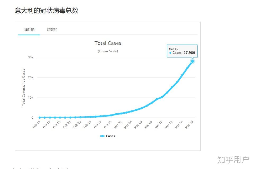Viewport: 256px width, 169px height.
Task: Select the highlighted Mar 16 data point
Action: (193, 61)
